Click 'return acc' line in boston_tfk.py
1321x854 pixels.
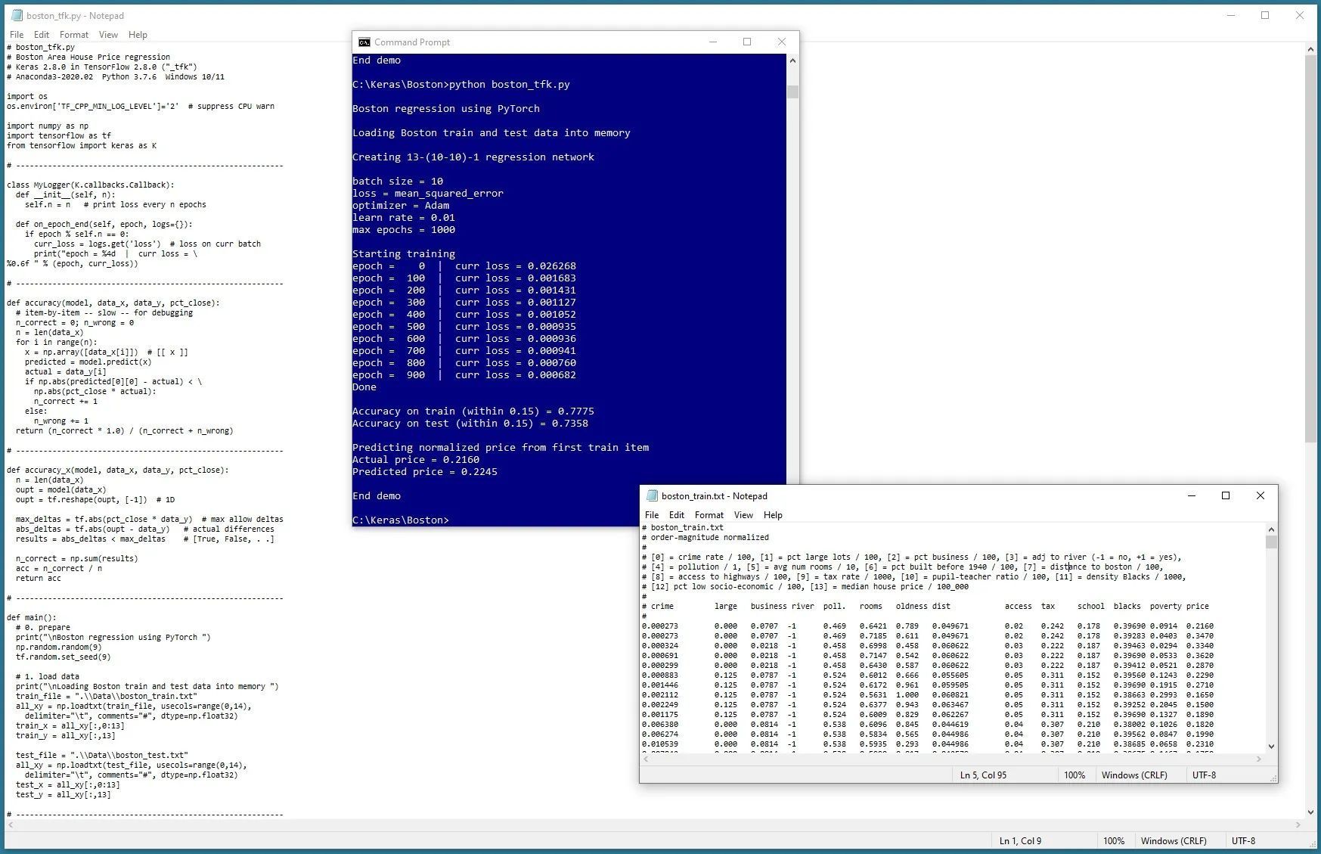point(39,578)
